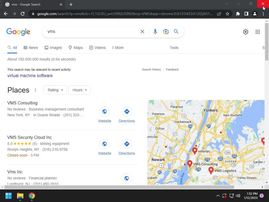This screenshot has height=202, width=269.
Task: Go to the Google homepage logo
Action: 18,32
